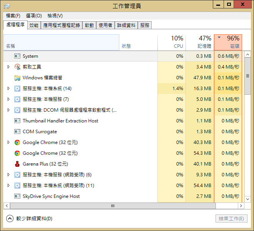Click the 47.9 MB memory value

(x=202, y=78)
